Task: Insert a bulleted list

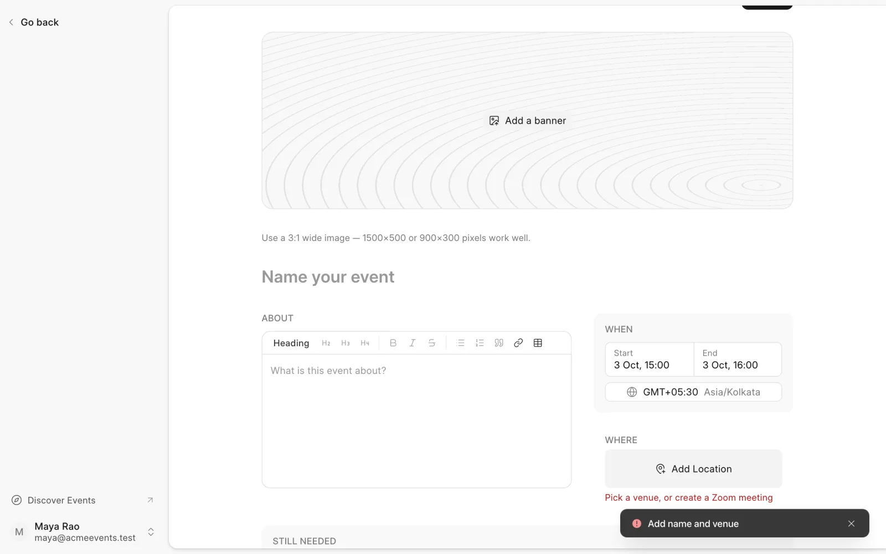Action: [460, 343]
